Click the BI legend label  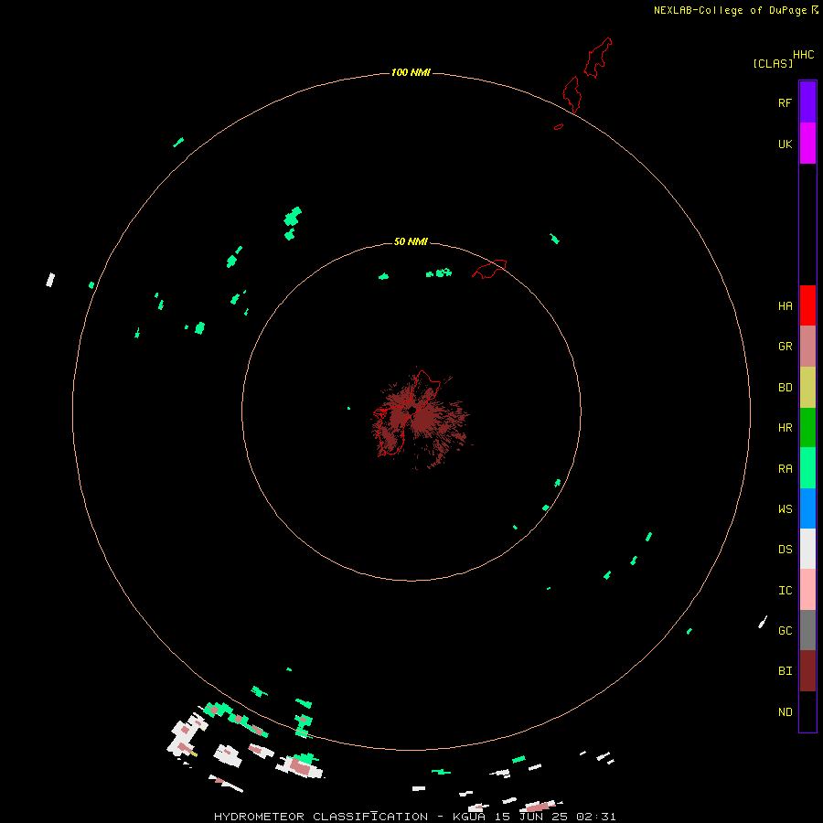point(785,671)
